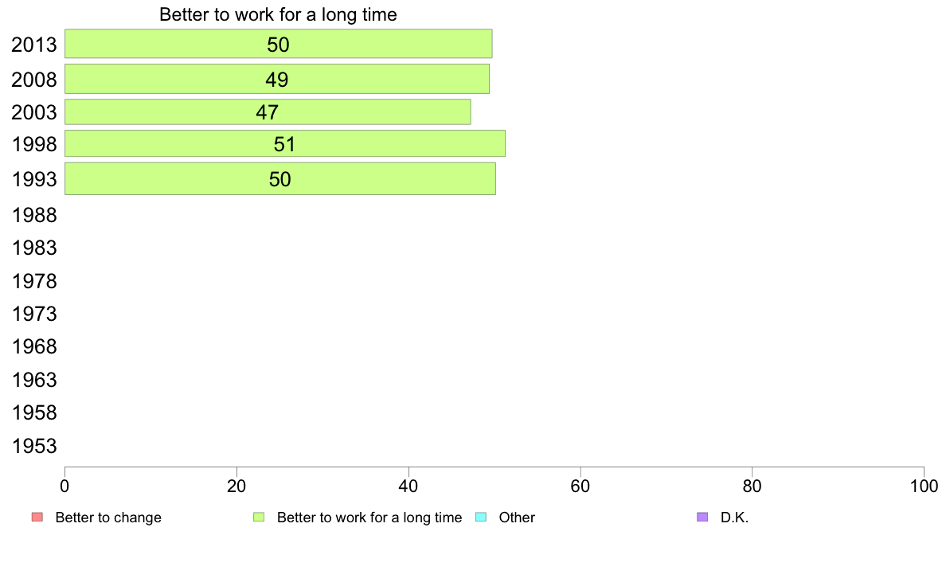Click the Better to change legend text
This screenshot has height=586, width=946.
[x=108, y=518]
